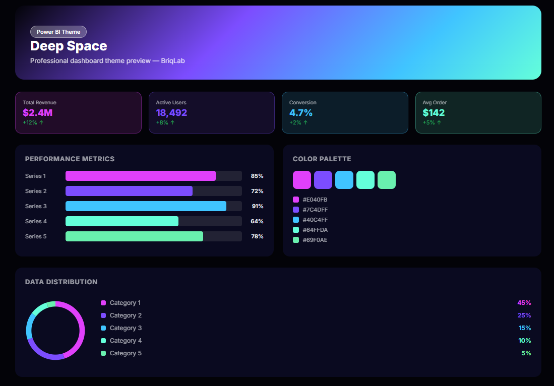The height and width of the screenshot is (386, 554).
Task: Click the Series 1 magenta bar
Action: pos(141,176)
